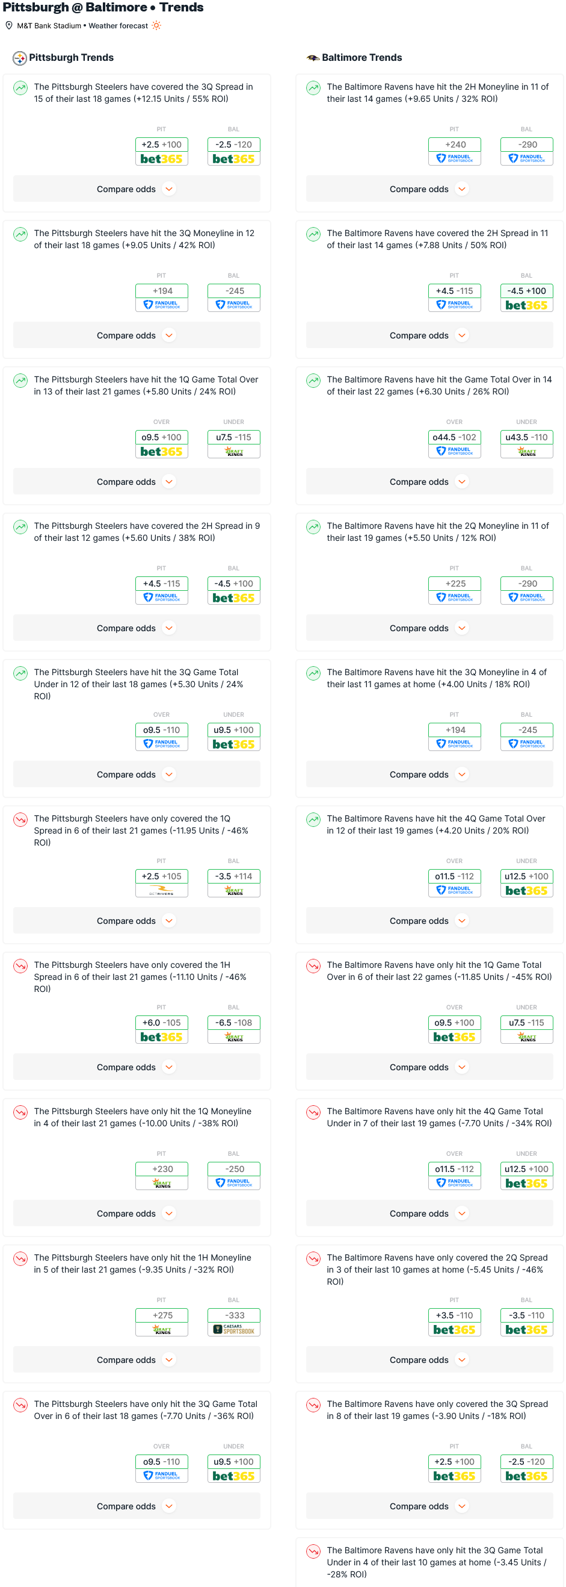Image resolution: width=566 pixels, height=1587 pixels.
Task: Expand Compare odds for Steelers 3Q Spread trend
Action: 137,189
